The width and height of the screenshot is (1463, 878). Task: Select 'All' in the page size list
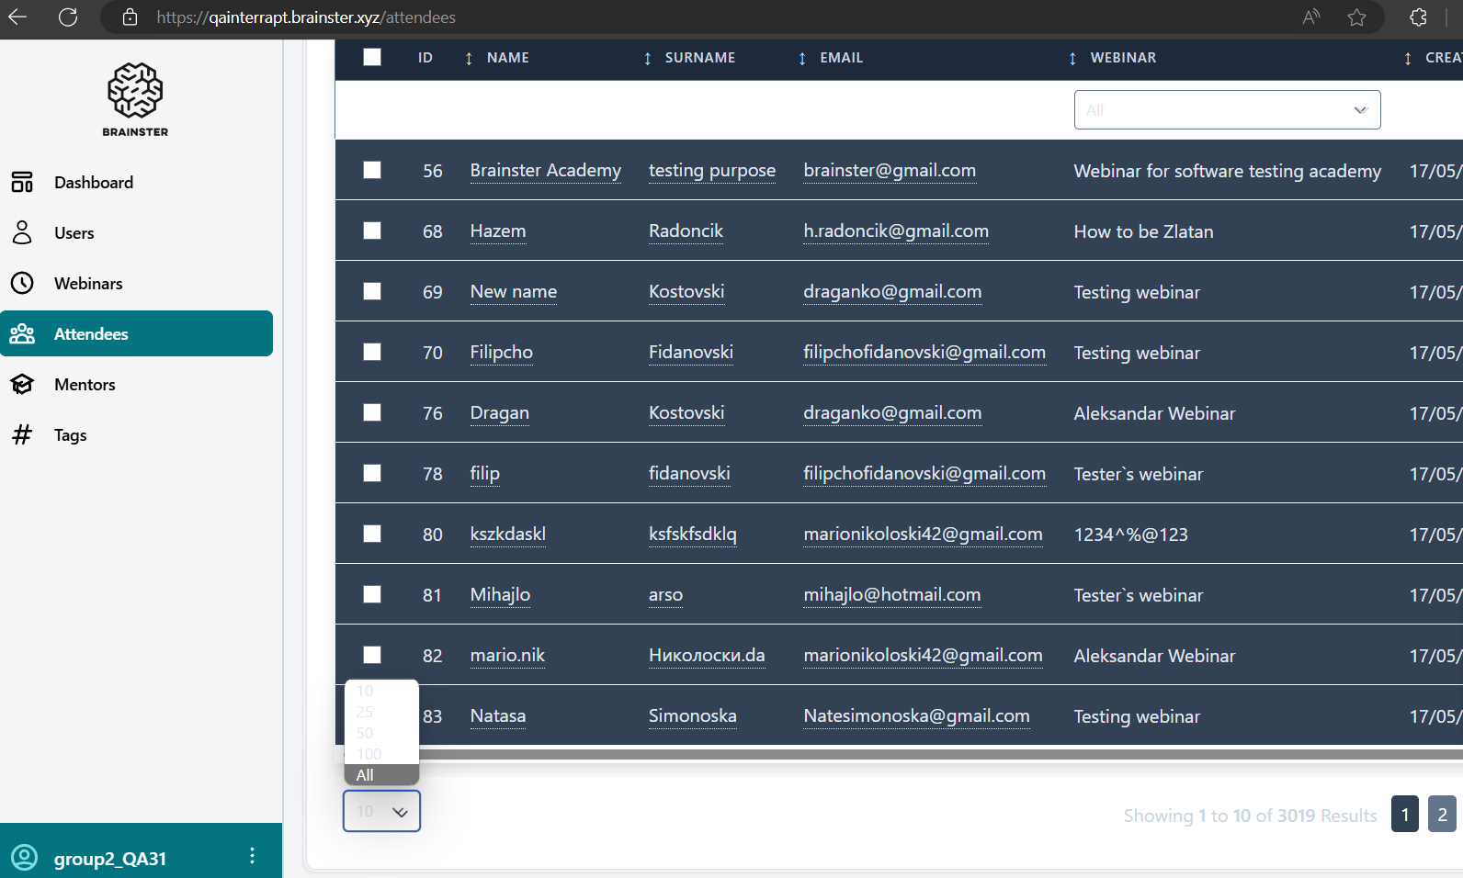click(x=366, y=775)
